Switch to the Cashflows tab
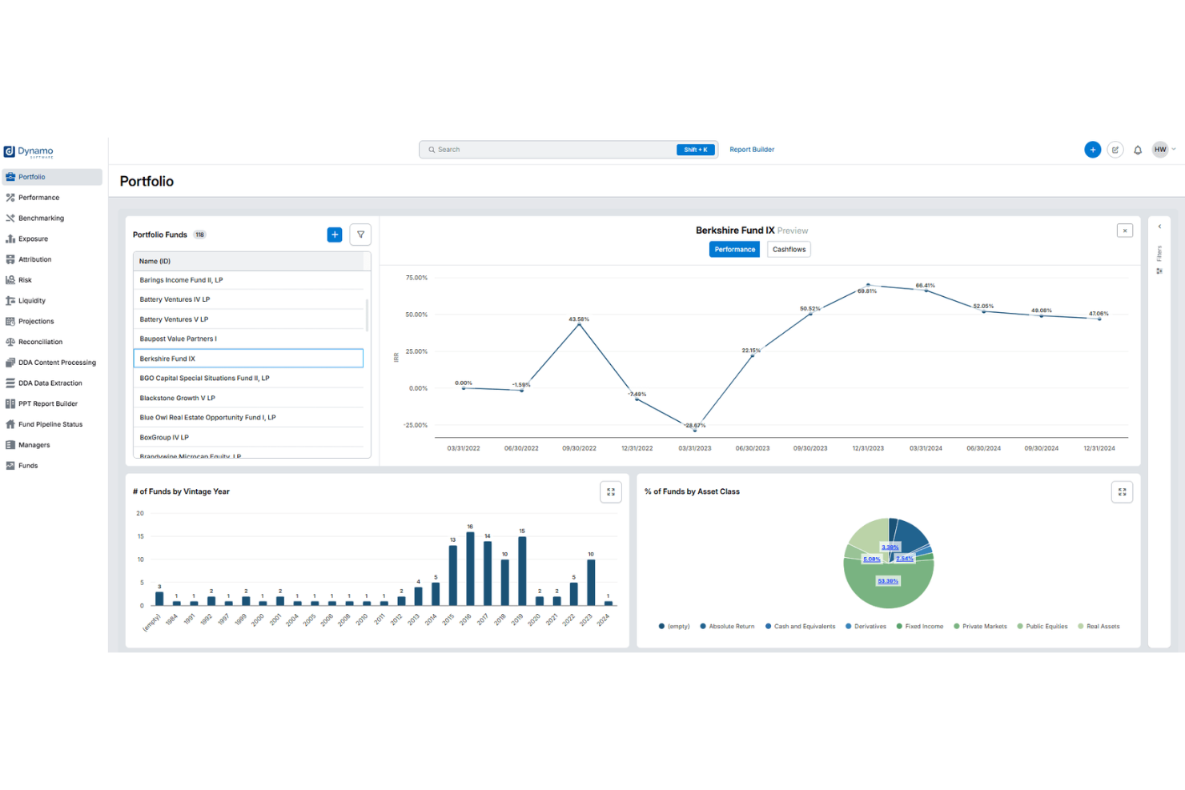Screen dimensions: 1185x790 click(788, 249)
